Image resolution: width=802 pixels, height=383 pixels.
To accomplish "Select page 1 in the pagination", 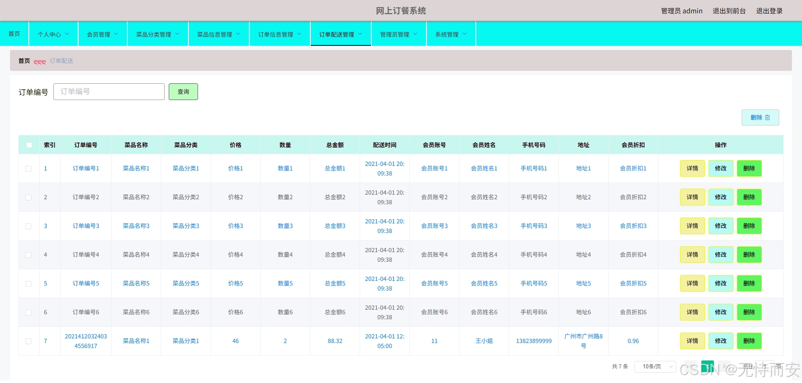I will [x=708, y=366].
